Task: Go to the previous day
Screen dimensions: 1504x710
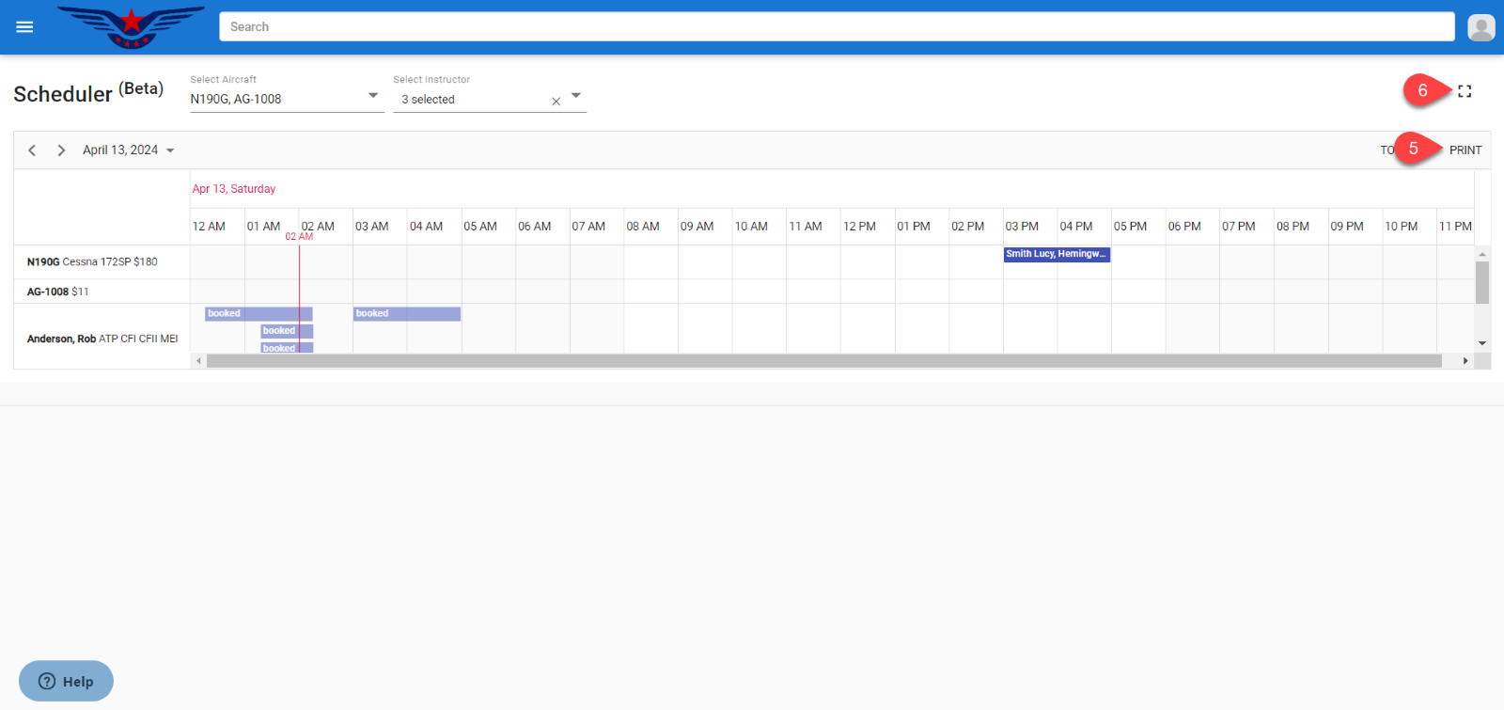Action: click(x=32, y=150)
